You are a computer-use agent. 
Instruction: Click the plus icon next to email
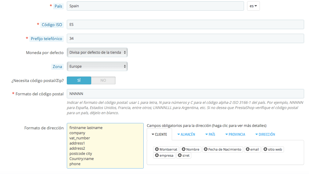pos(248,149)
